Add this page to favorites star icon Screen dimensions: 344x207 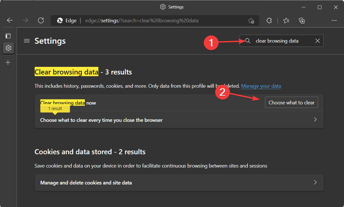251,21
